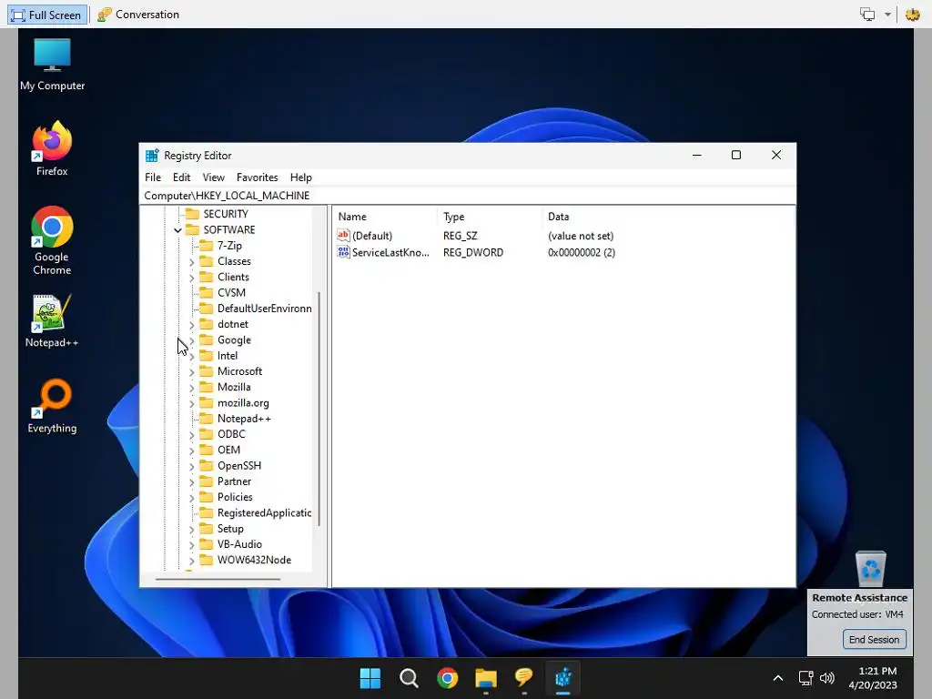Image resolution: width=932 pixels, height=699 pixels.
Task: Expand the ODBC key
Action: [191, 434]
